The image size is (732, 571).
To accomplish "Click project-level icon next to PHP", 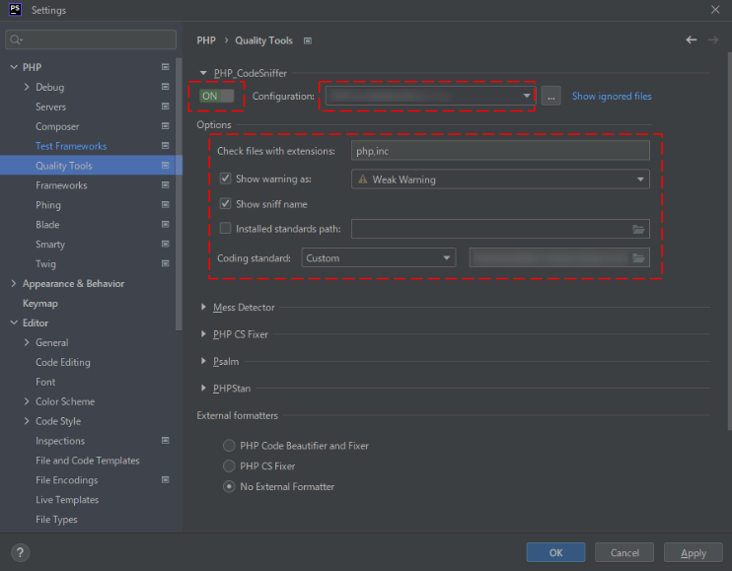I will [x=166, y=67].
